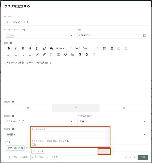Click the green 送信 submit button
152x163 pixels.
[143, 157]
